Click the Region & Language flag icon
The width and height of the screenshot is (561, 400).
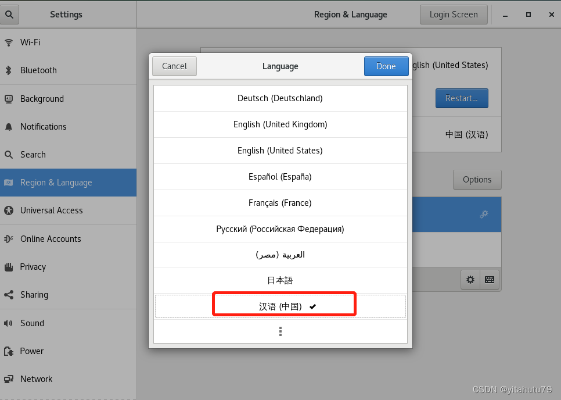[x=9, y=183]
